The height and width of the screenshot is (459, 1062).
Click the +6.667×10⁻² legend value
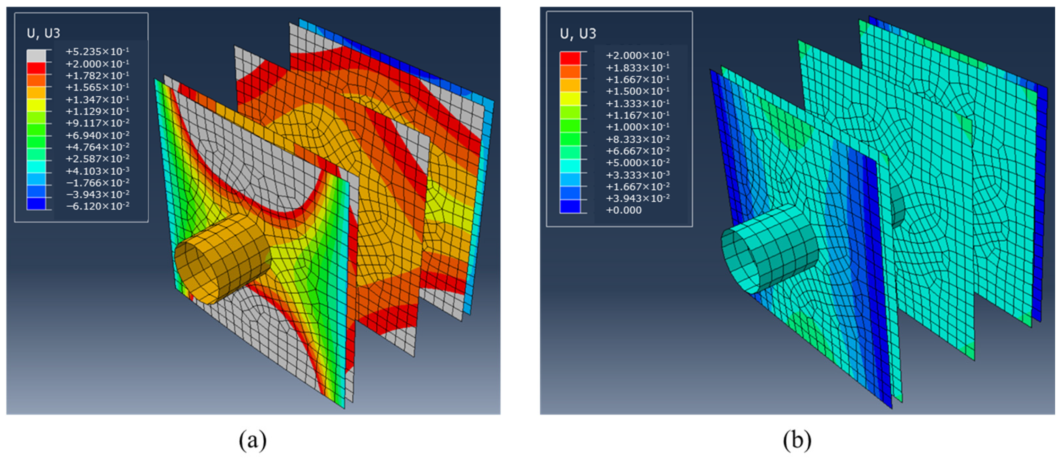pyautogui.click(x=637, y=151)
